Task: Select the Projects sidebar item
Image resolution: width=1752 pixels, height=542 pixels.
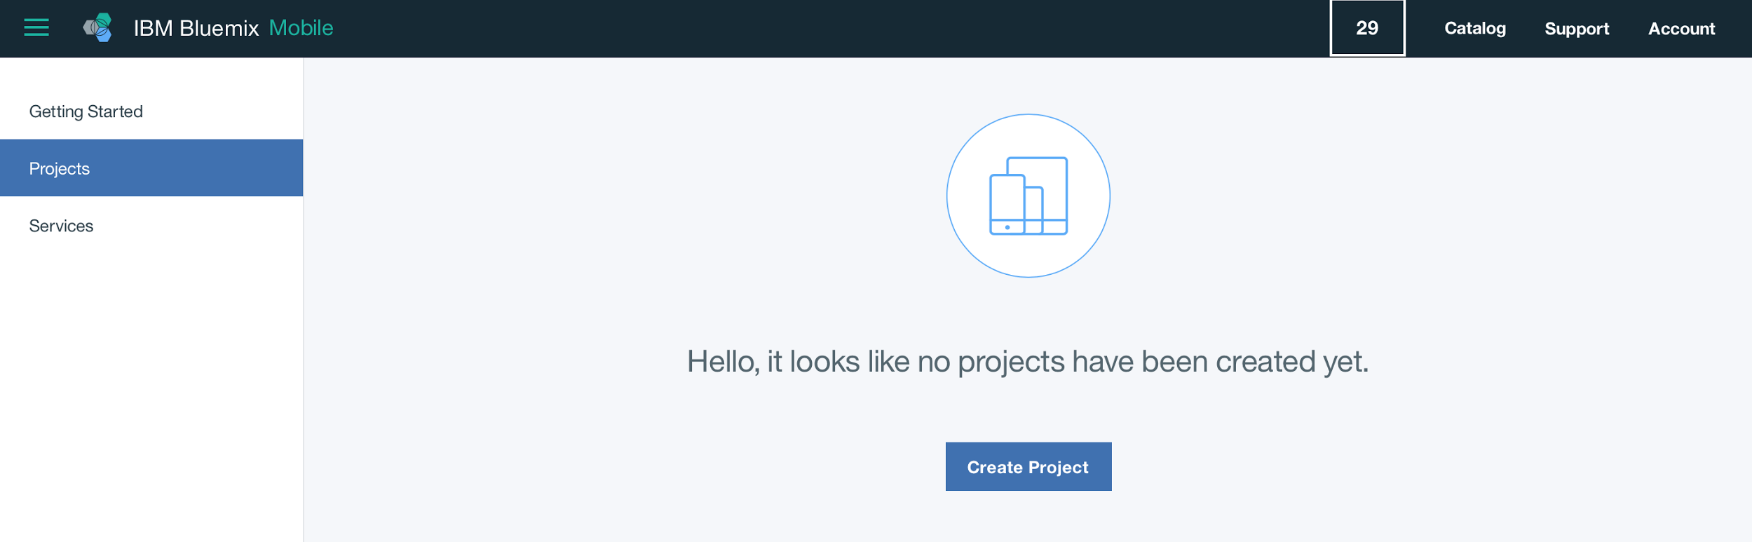Action: tap(60, 168)
